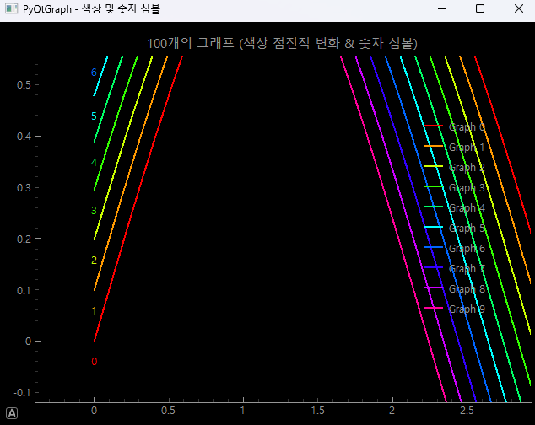Toggle visibility via Graph 3 legend entry
This screenshot has height=425, width=535.
(x=455, y=187)
